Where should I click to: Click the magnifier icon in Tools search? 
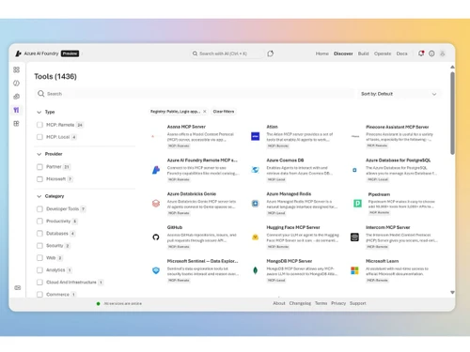pos(41,94)
